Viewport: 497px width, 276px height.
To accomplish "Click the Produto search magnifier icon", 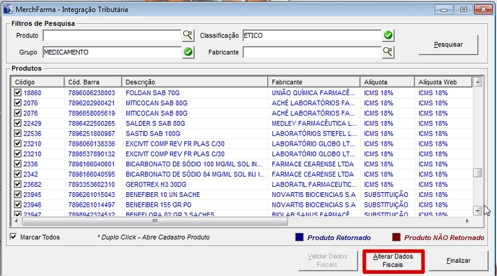I will pyautogui.click(x=188, y=35).
